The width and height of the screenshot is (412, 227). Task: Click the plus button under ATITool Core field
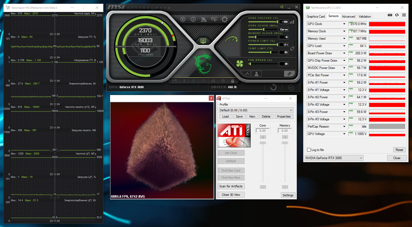point(263,137)
